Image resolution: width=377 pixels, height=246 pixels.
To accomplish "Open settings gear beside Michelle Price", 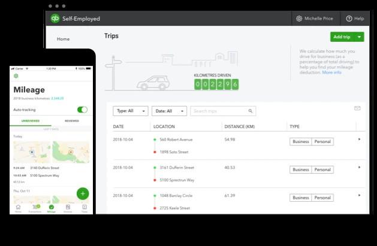I will click(299, 19).
